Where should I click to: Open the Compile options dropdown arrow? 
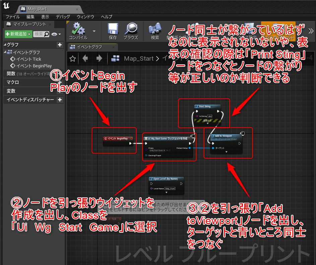pyautogui.click(x=94, y=31)
